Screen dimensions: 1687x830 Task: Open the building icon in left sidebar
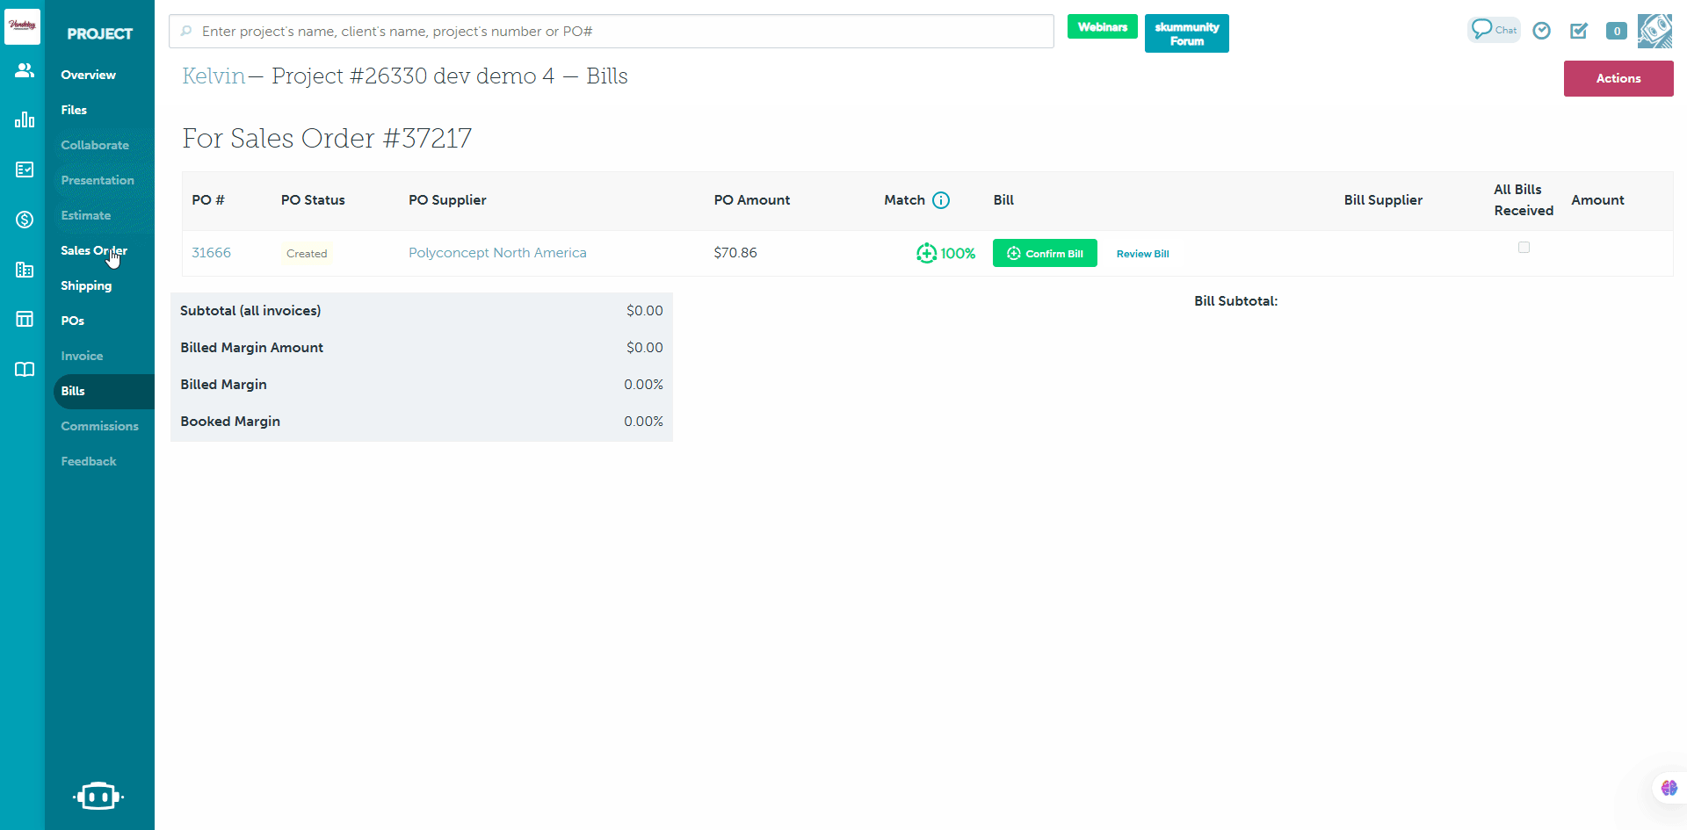tap(25, 270)
